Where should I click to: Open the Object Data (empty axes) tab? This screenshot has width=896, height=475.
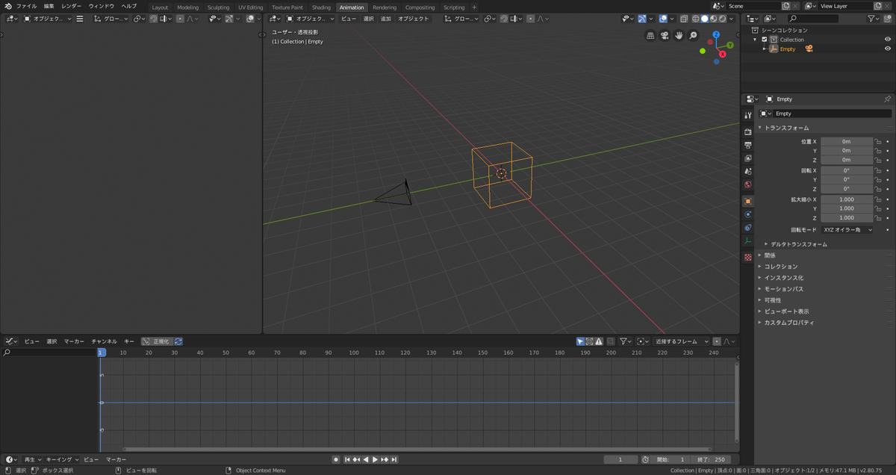[747, 240]
